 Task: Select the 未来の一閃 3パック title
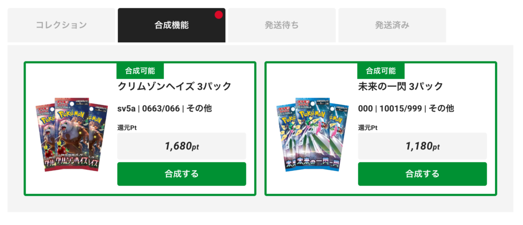point(400,87)
